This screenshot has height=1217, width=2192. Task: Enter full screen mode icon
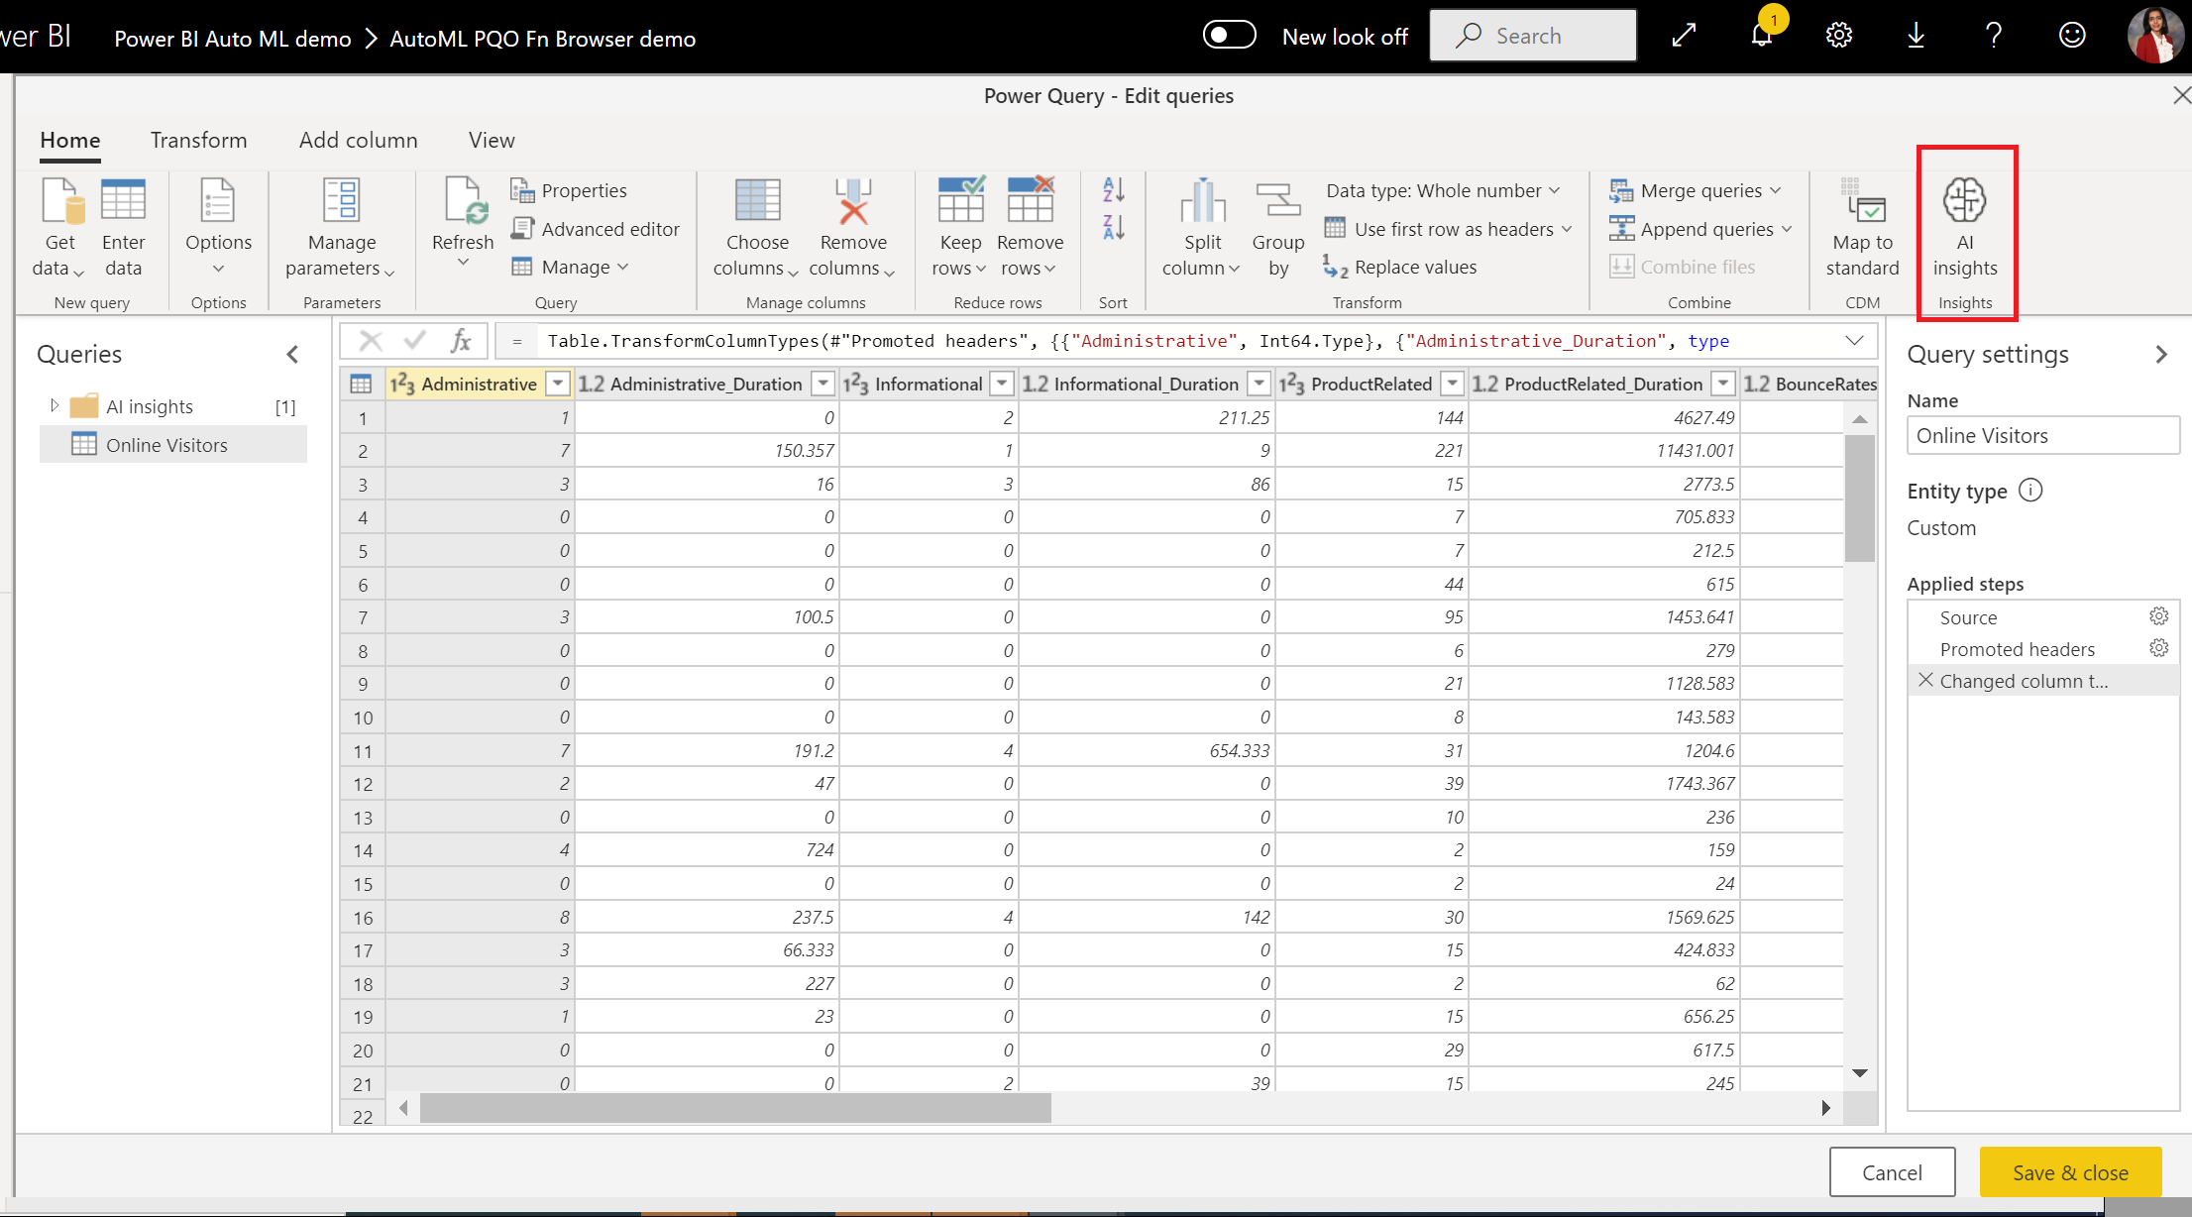click(x=1684, y=36)
